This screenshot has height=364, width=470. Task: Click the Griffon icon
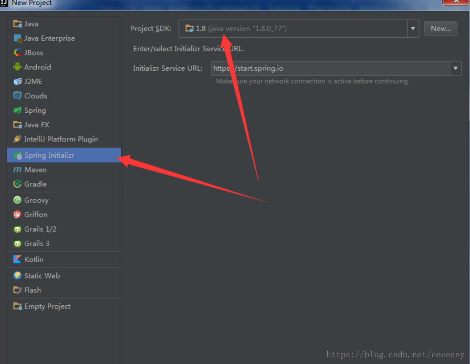(17, 214)
